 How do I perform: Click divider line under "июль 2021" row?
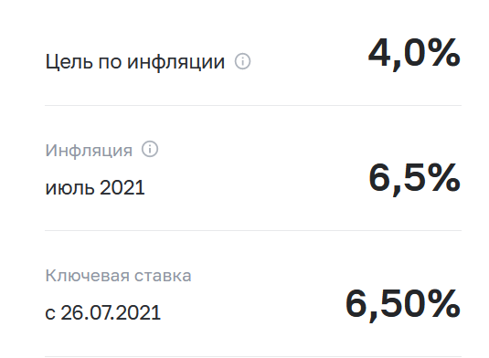253,230
